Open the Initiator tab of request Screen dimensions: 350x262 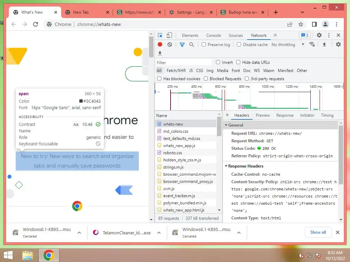[x=307, y=115]
